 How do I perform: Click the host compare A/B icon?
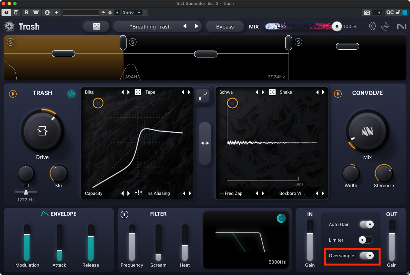[47, 12]
